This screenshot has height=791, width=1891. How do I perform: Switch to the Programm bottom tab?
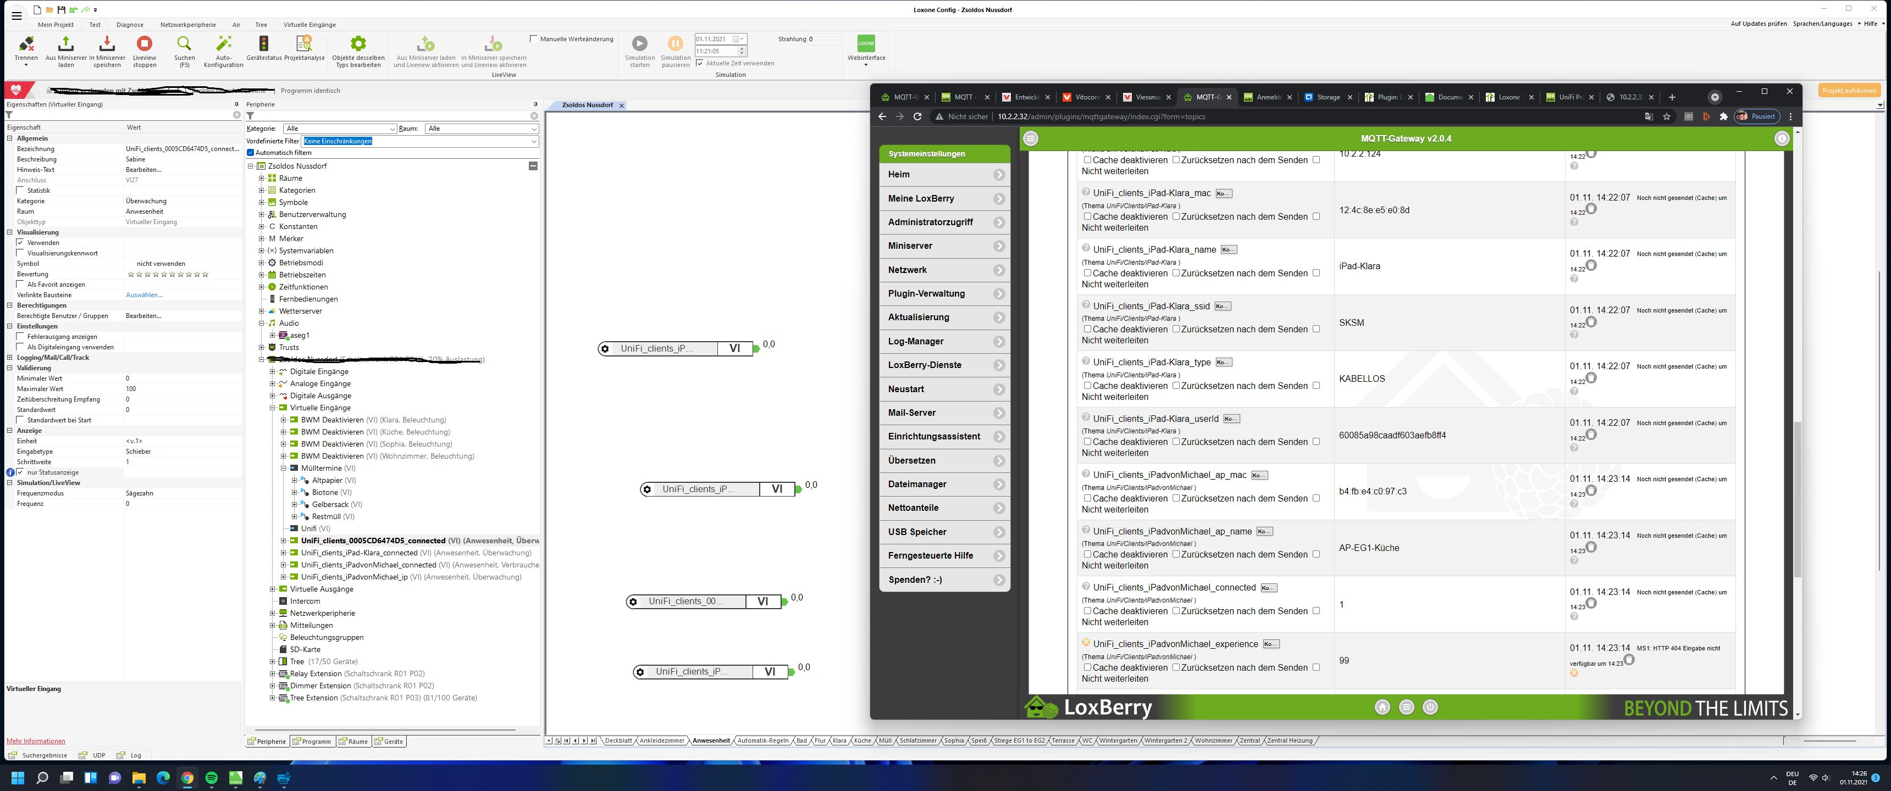(x=312, y=741)
